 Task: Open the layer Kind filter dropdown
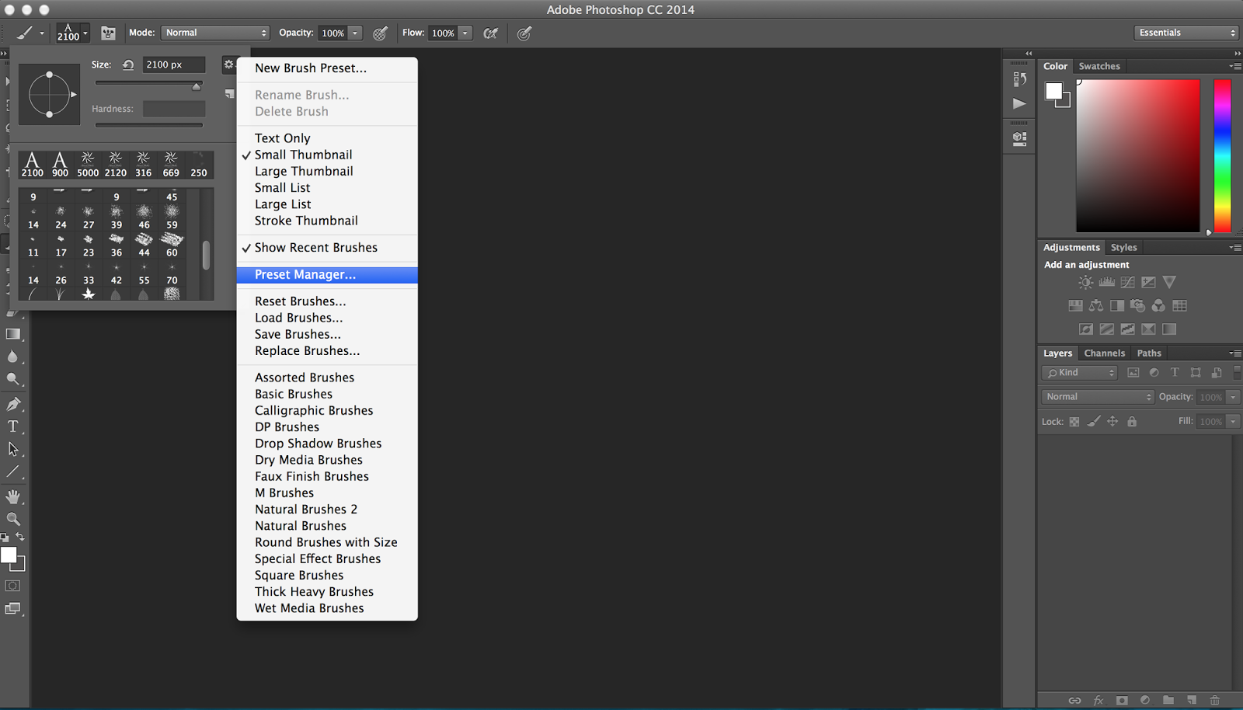coord(1080,373)
